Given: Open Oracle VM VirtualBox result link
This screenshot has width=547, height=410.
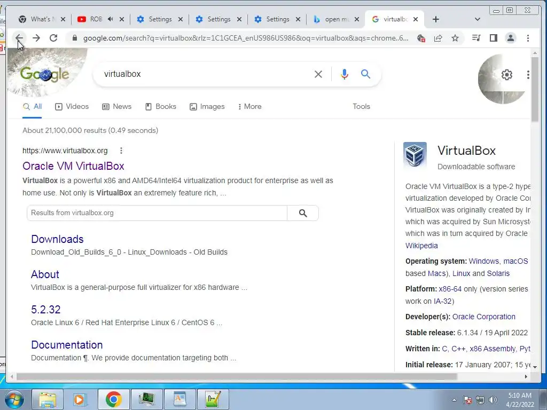Looking at the screenshot, I should [x=73, y=166].
